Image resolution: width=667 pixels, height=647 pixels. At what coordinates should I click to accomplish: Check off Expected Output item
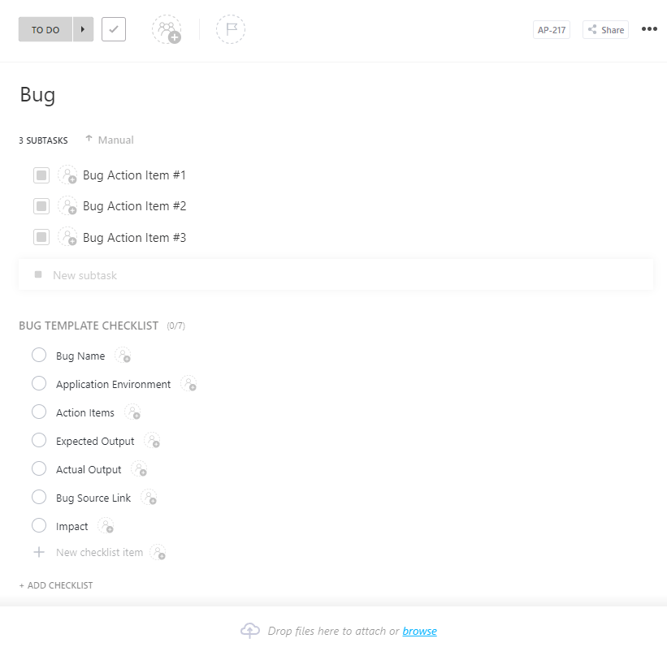(x=39, y=441)
